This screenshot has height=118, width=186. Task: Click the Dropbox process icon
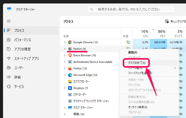pyautogui.click(x=70, y=88)
